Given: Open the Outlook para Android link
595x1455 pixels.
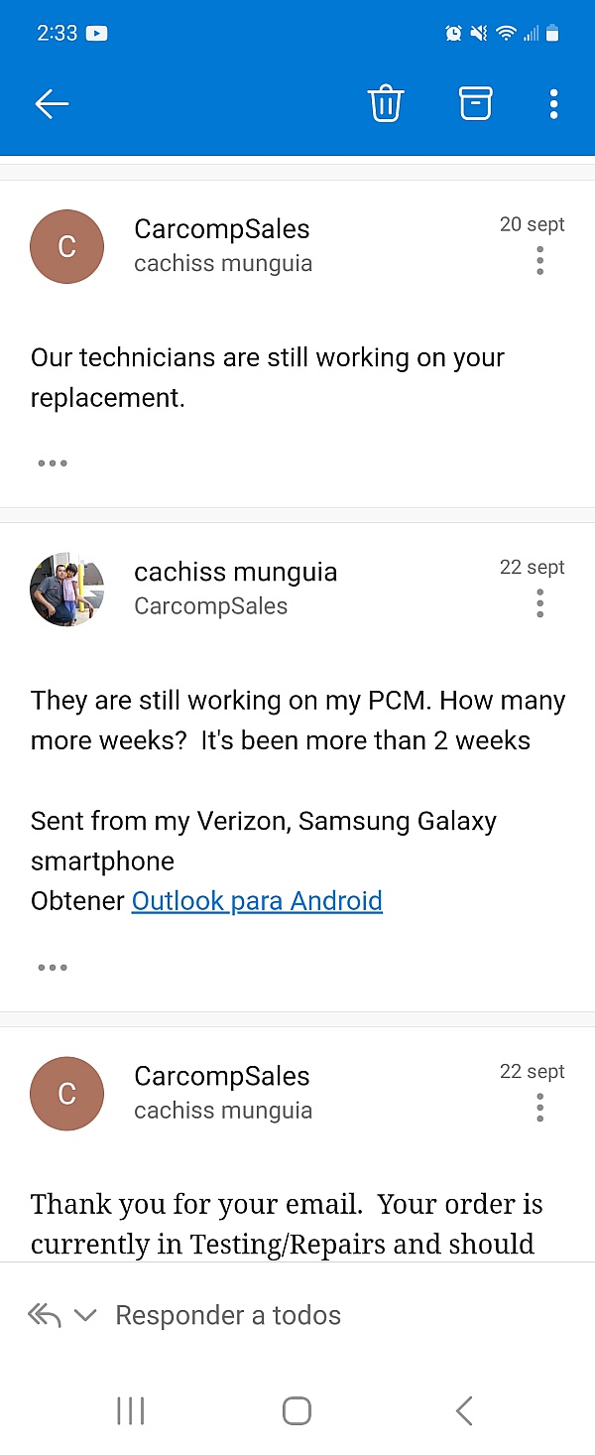Looking at the screenshot, I should point(257,901).
